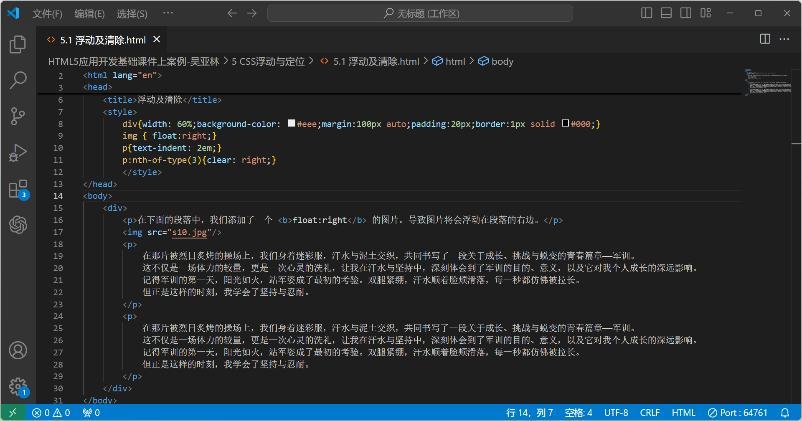
Task: Click the 无标题 (工作区) command search box
Action: [420, 13]
